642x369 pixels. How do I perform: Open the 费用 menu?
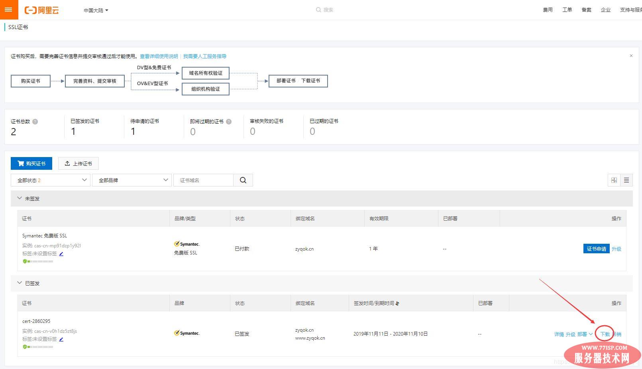coord(548,10)
